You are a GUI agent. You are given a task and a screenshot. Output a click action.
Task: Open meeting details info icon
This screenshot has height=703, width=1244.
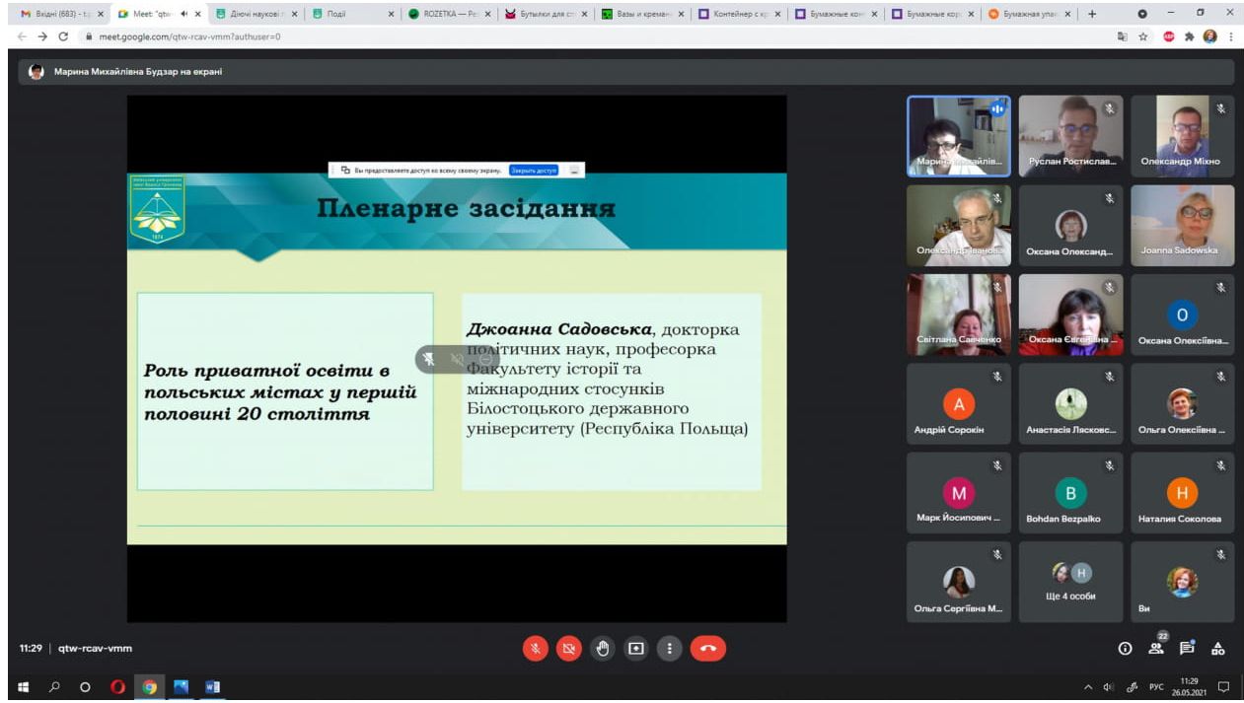pos(1125,648)
